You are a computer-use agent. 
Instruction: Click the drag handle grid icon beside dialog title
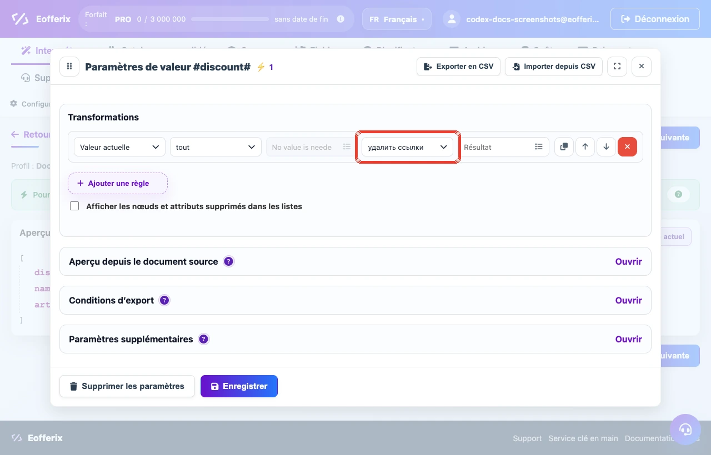click(69, 67)
